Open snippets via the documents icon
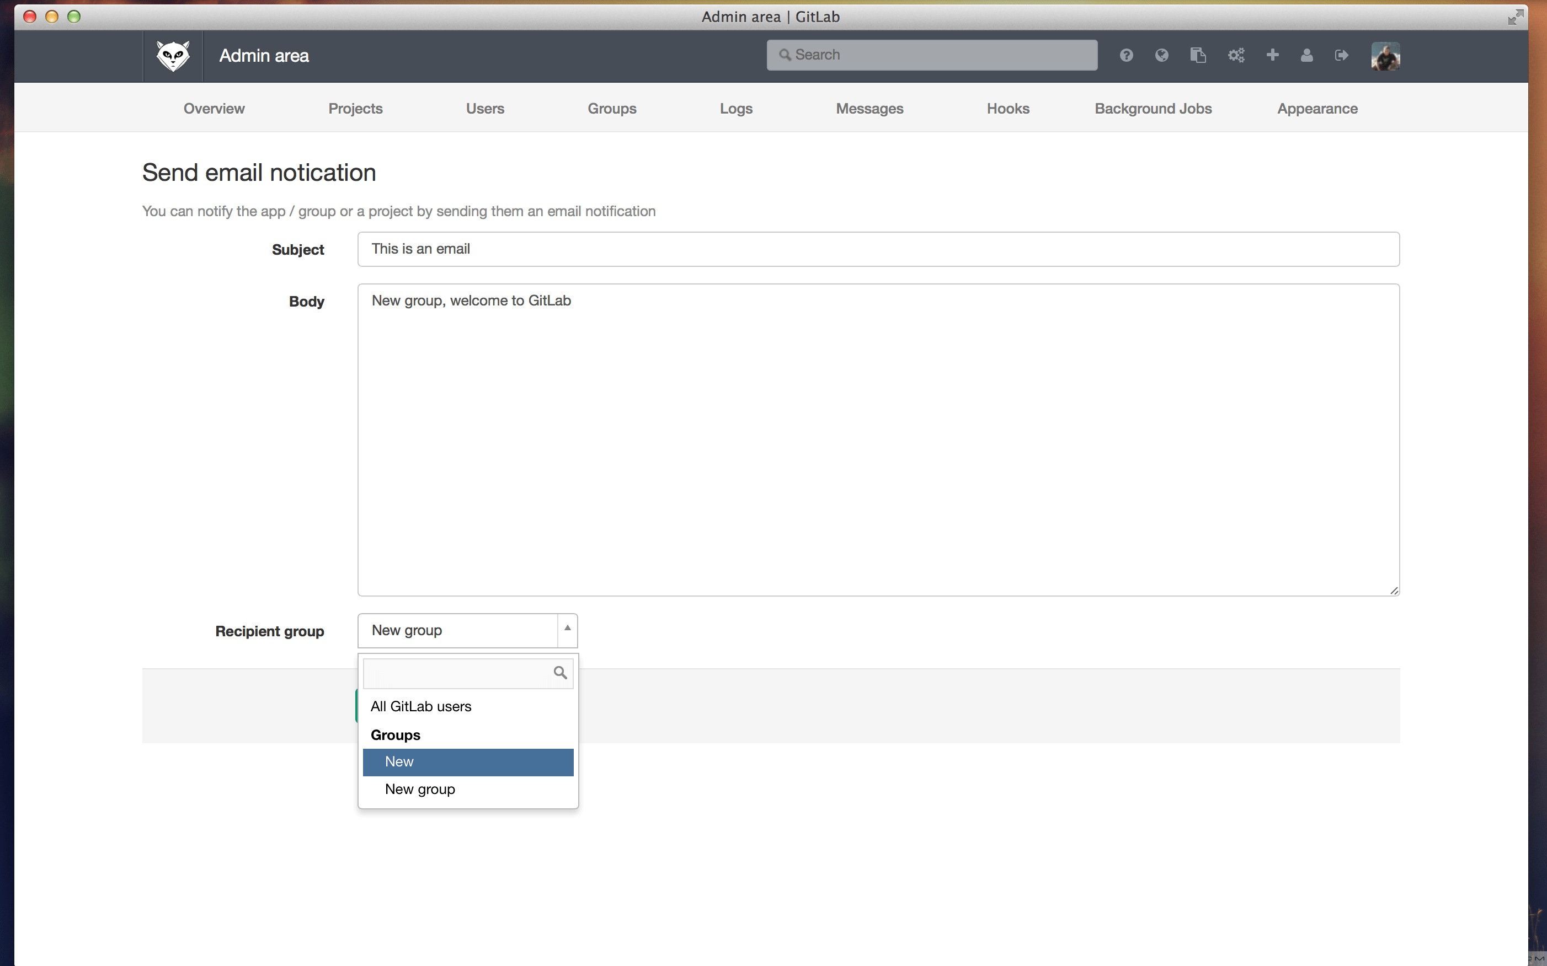Viewport: 1547px width, 966px height. tap(1199, 55)
